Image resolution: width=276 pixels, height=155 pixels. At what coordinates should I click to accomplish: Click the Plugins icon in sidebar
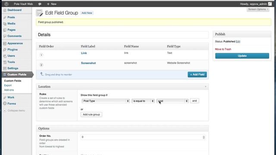coord(5,50)
